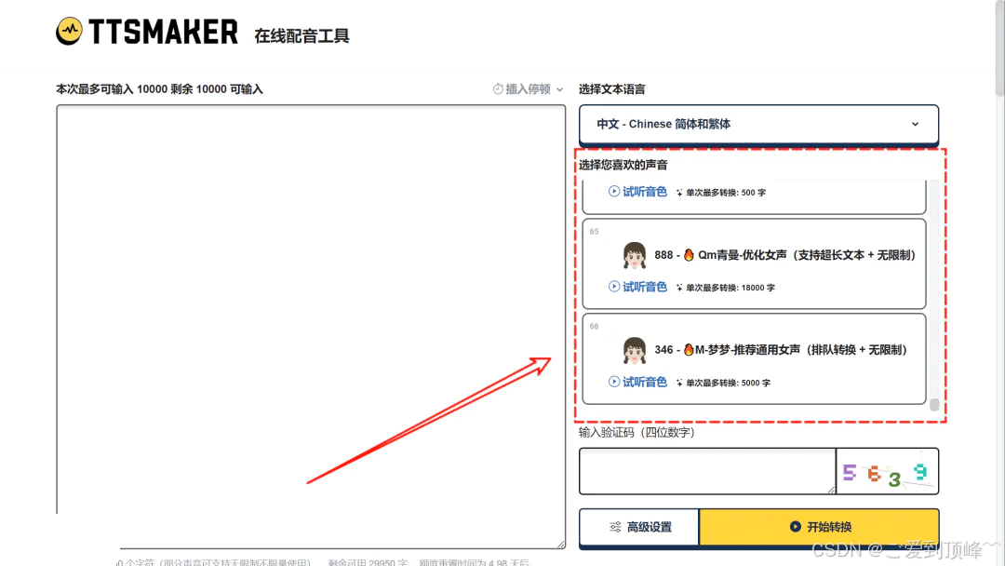Select voice 888 Qm青曼 optimized female voice

(755, 263)
